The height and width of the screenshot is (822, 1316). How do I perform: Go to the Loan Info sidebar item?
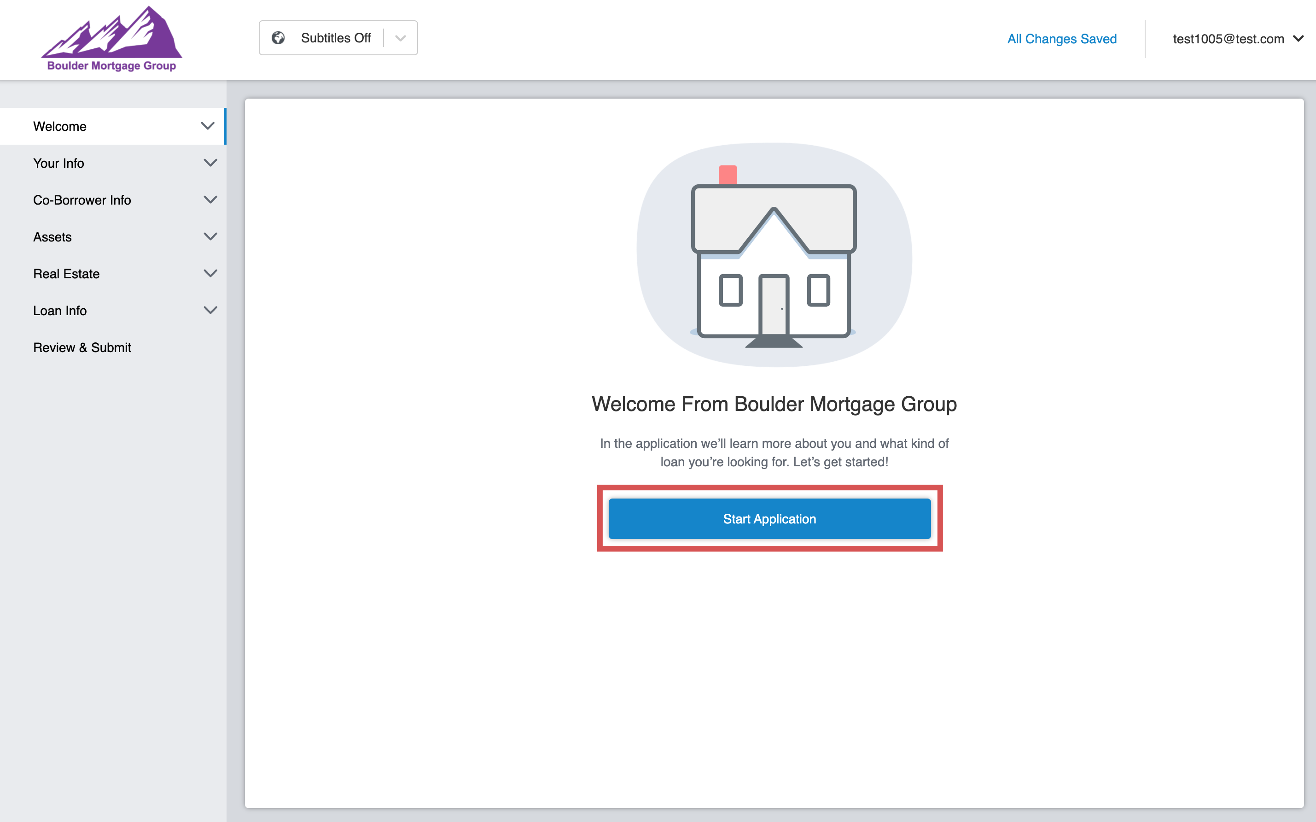[60, 311]
